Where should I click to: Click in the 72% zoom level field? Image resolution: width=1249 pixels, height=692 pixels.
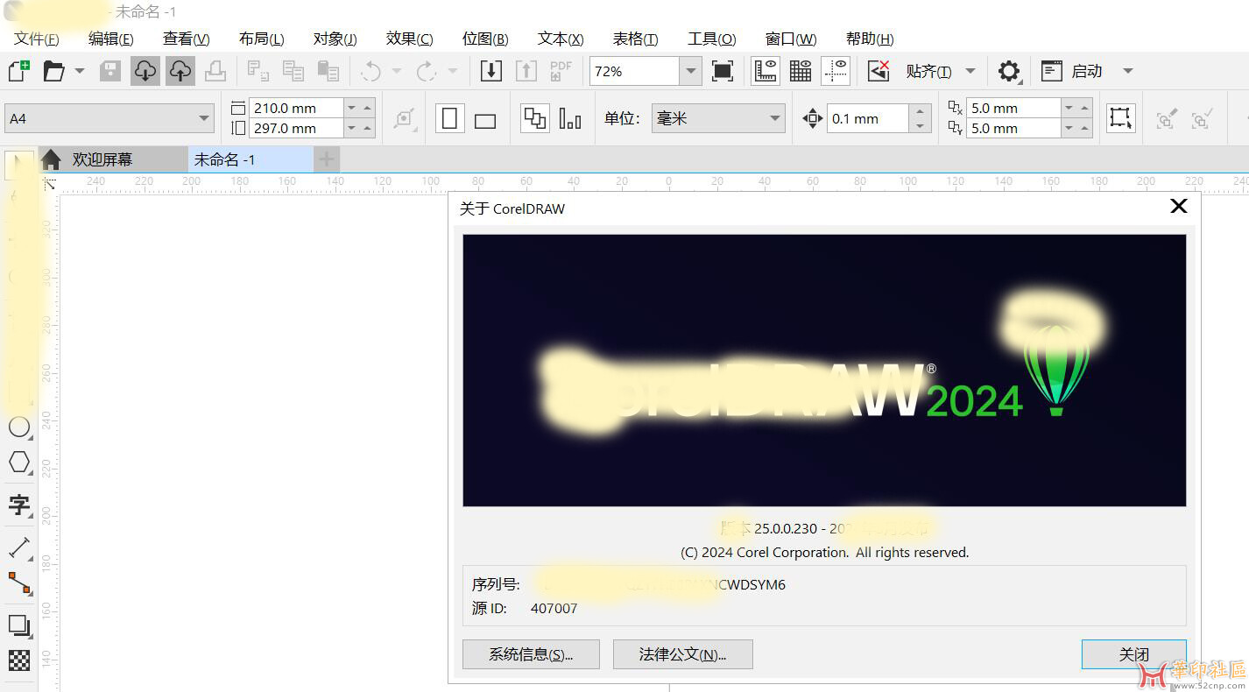(x=634, y=71)
